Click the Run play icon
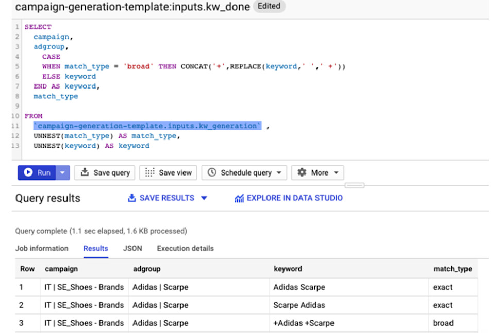 tap(28, 172)
